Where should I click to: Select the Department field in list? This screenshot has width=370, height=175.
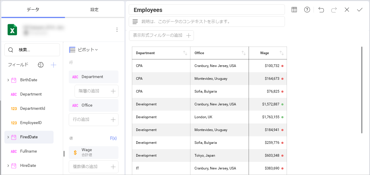29,94
